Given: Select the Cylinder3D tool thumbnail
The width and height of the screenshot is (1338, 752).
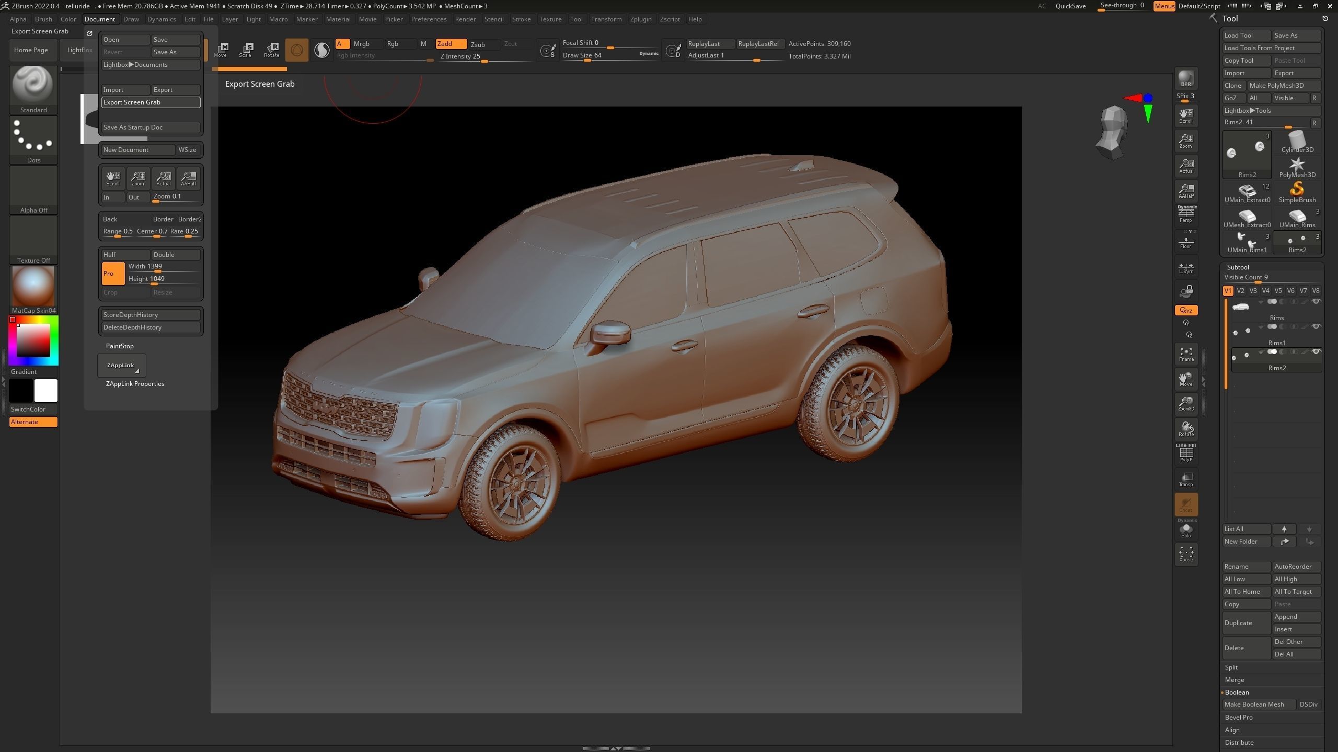Looking at the screenshot, I should [x=1297, y=142].
